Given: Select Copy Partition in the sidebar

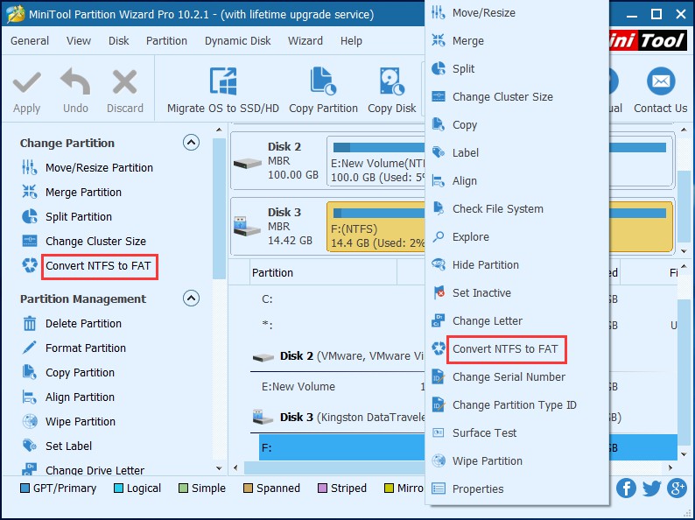Looking at the screenshot, I should click(x=67, y=372).
